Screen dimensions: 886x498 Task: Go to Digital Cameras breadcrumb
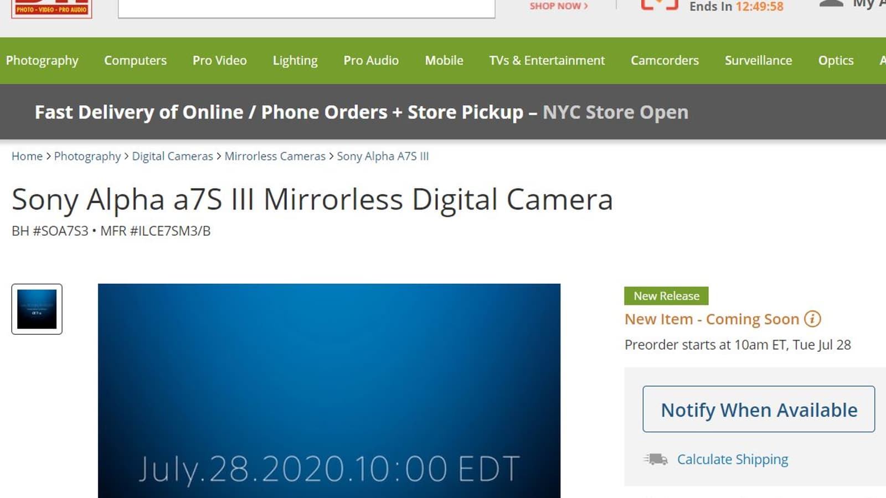(172, 156)
